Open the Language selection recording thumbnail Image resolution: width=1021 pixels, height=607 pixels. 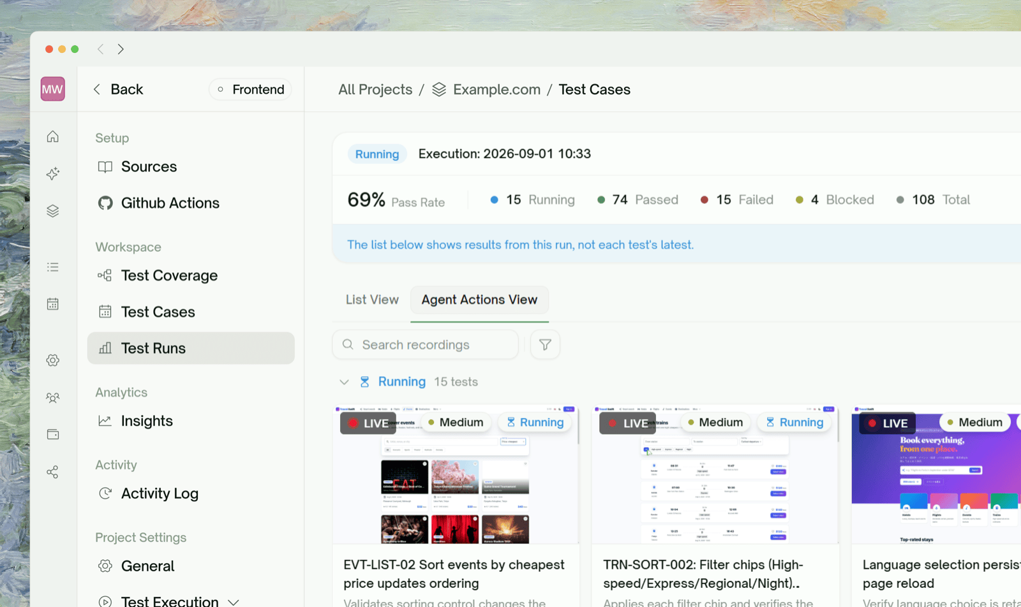[x=936, y=474]
